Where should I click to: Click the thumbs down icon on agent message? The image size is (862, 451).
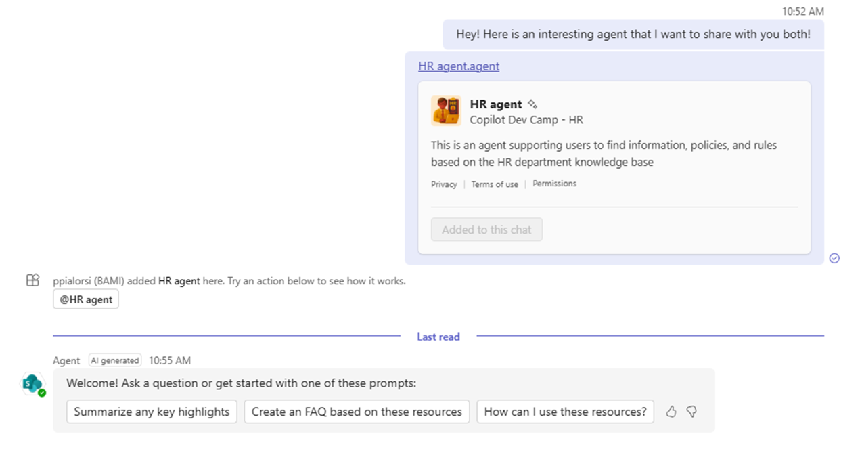[x=691, y=412]
